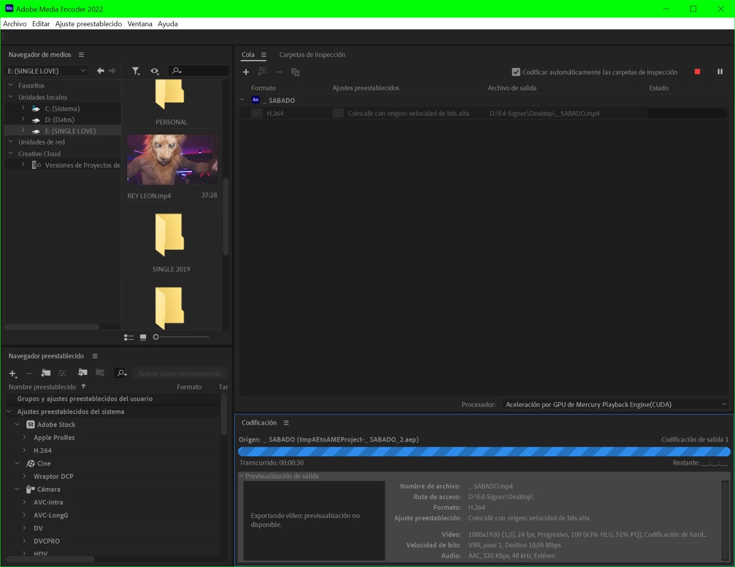This screenshot has width=735, height=567.
Task: Open the preset settings sliders icon
Action: (x=62, y=373)
